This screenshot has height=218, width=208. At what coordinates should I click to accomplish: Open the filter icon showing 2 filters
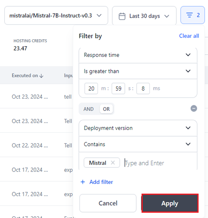(x=192, y=15)
